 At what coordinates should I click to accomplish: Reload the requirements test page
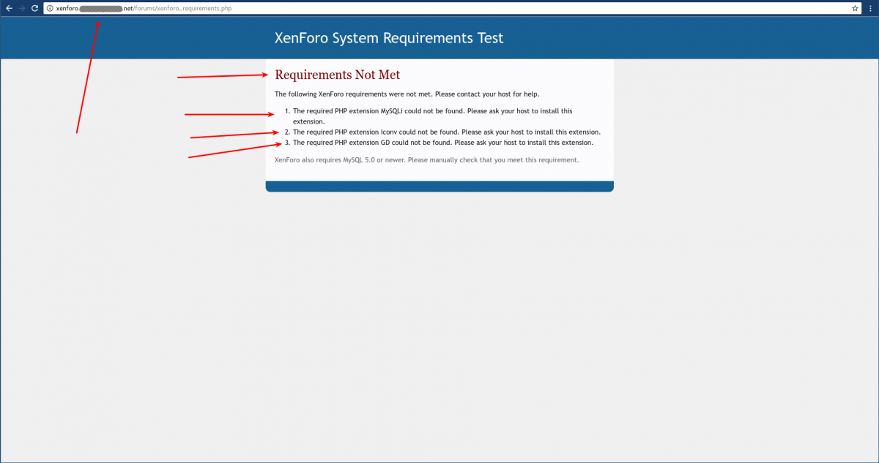click(34, 8)
